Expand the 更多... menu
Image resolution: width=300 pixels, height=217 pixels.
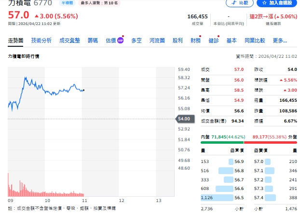click(280, 41)
